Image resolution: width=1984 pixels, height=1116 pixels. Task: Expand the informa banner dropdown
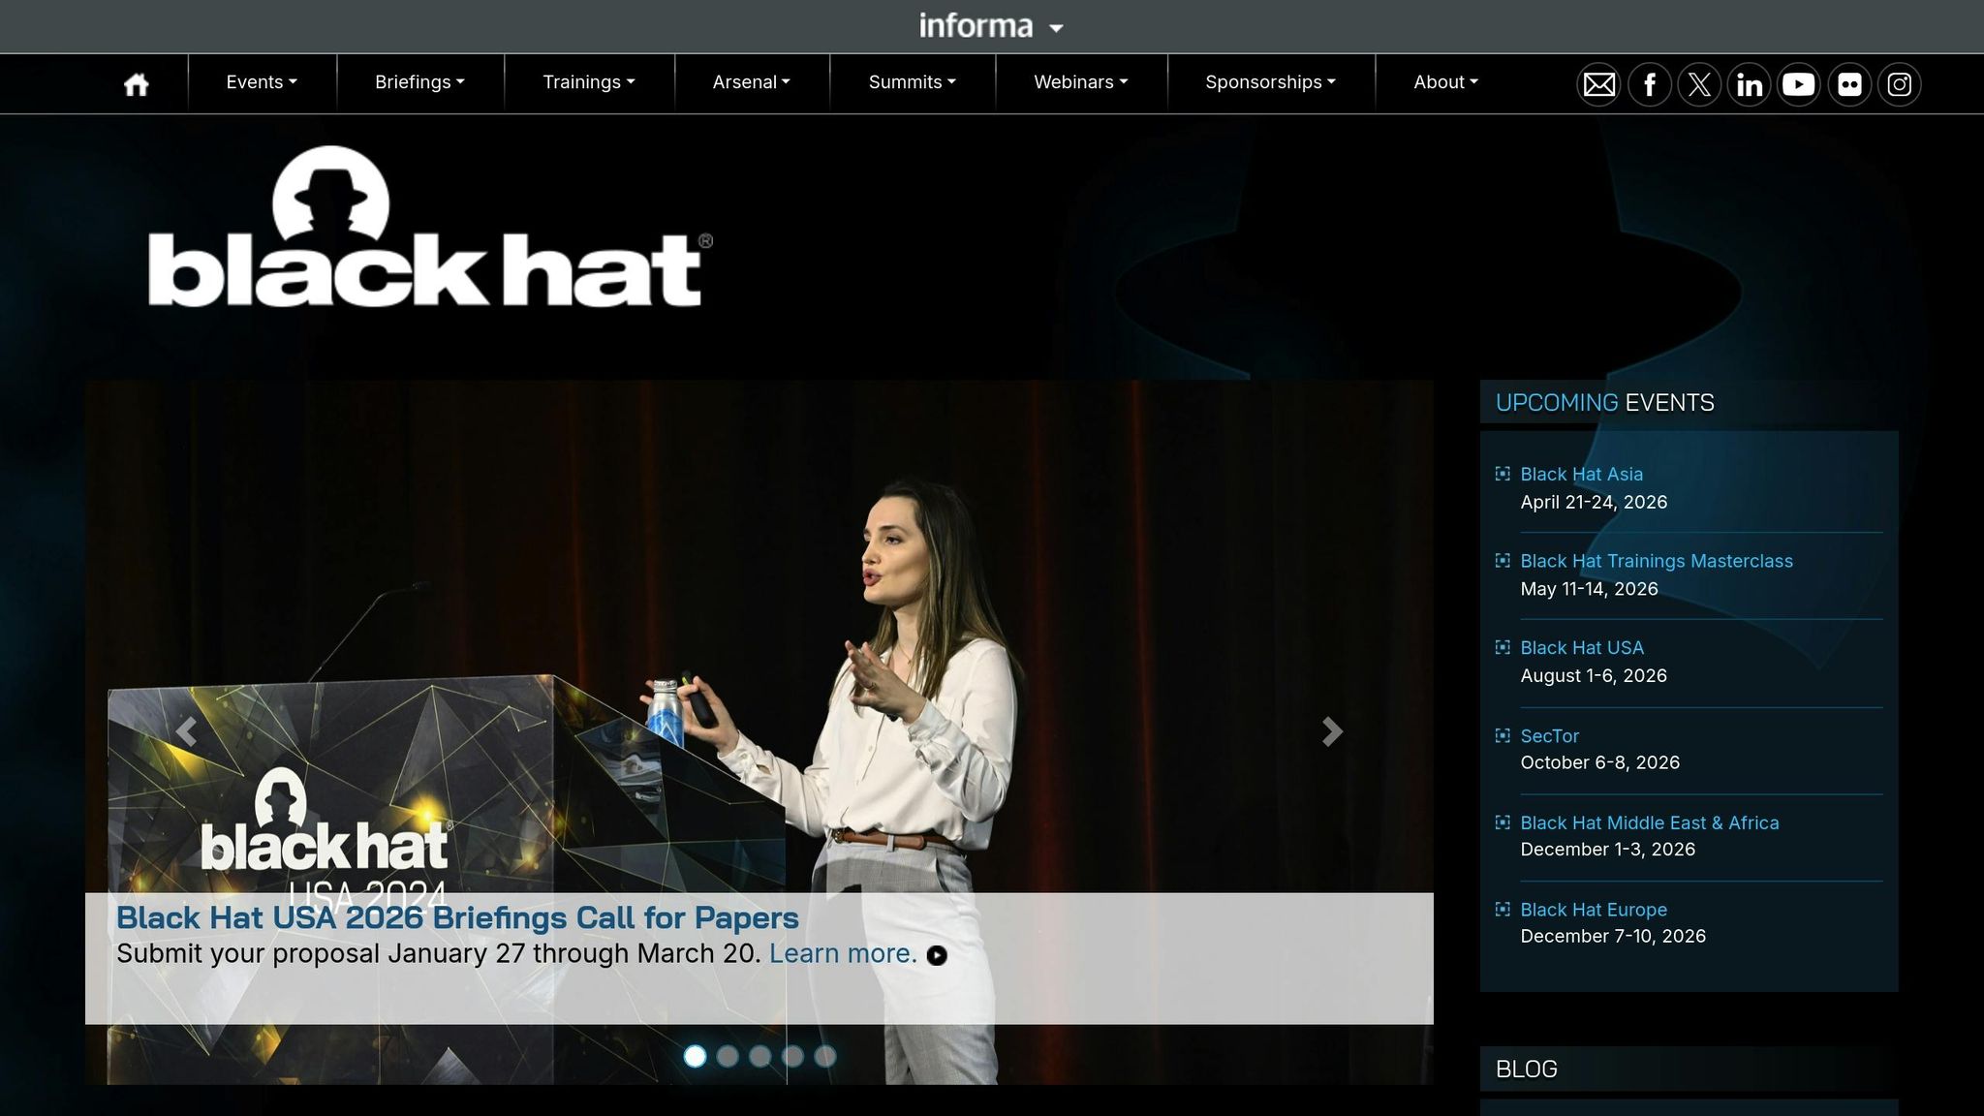(990, 26)
